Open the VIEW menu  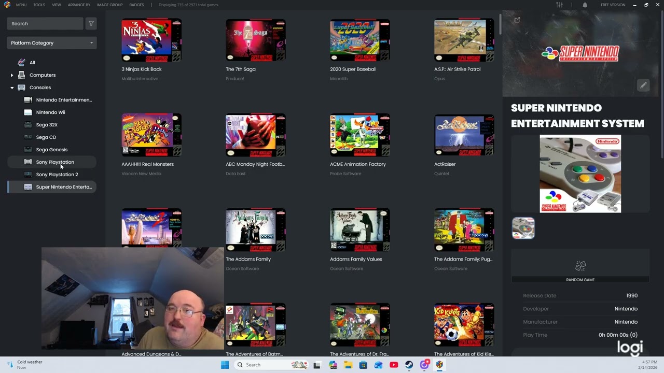point(57,5)
